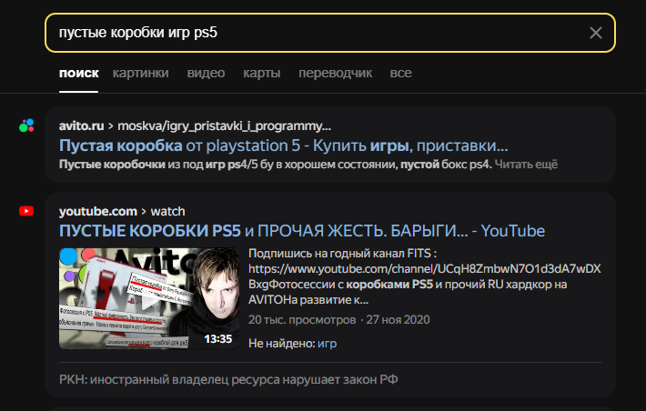Click the '27 ноя 2020' date text
This screenshot has width=646, height=411.
pyautogui.click(x=398, y=320)
